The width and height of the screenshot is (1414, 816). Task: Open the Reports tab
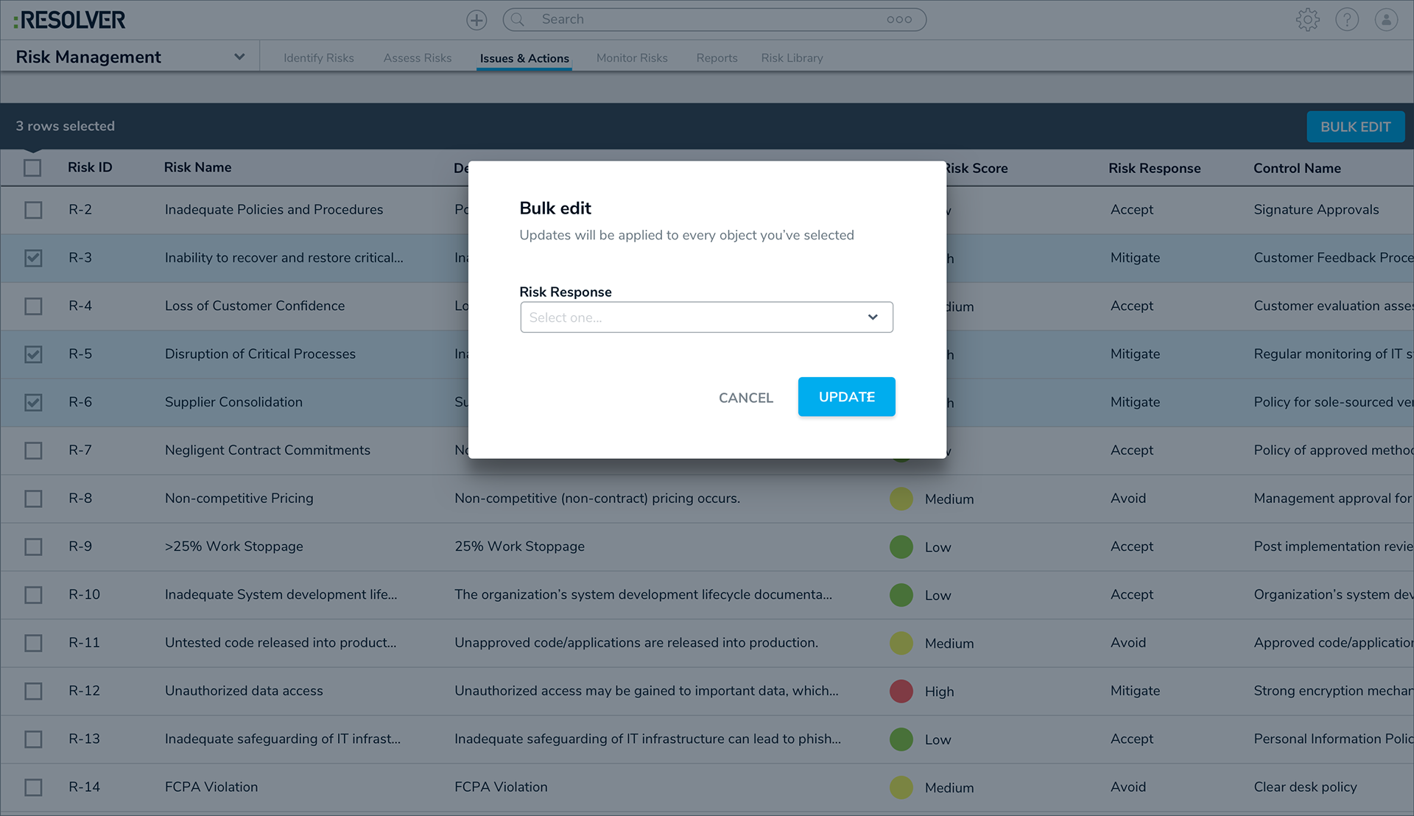click(716, 57)
